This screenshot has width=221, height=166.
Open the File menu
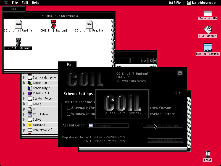click(15, 2)
